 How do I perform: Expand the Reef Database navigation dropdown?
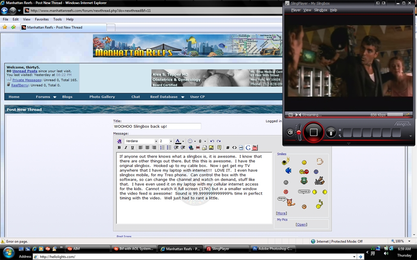(183, 97)
